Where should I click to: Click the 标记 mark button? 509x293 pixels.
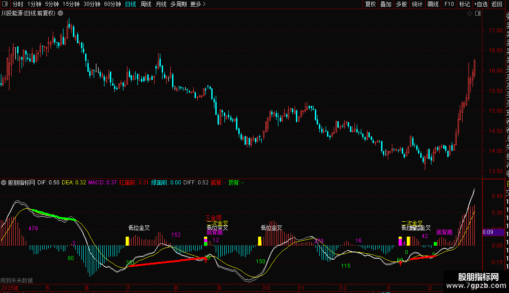click(464, 4)
